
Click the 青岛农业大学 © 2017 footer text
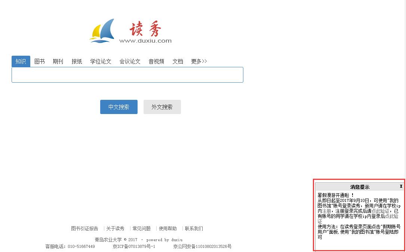point(116,240)
